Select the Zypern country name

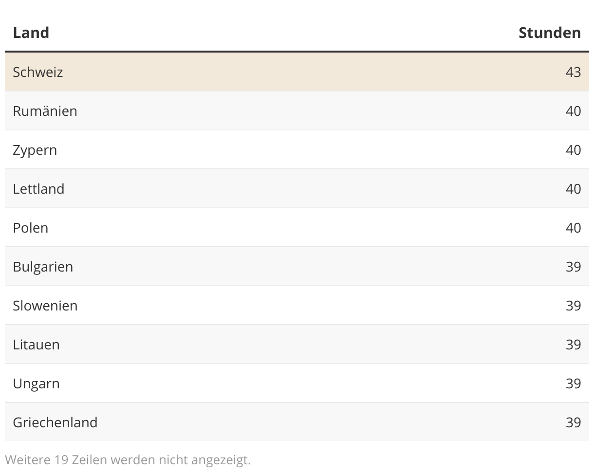point(35,150)
